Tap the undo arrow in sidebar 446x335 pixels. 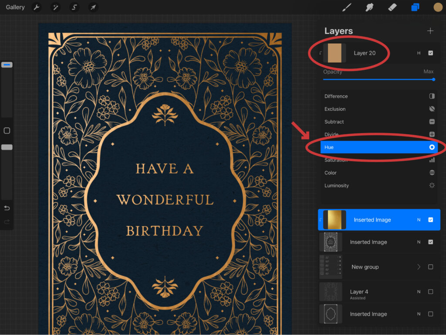[7, 208]
